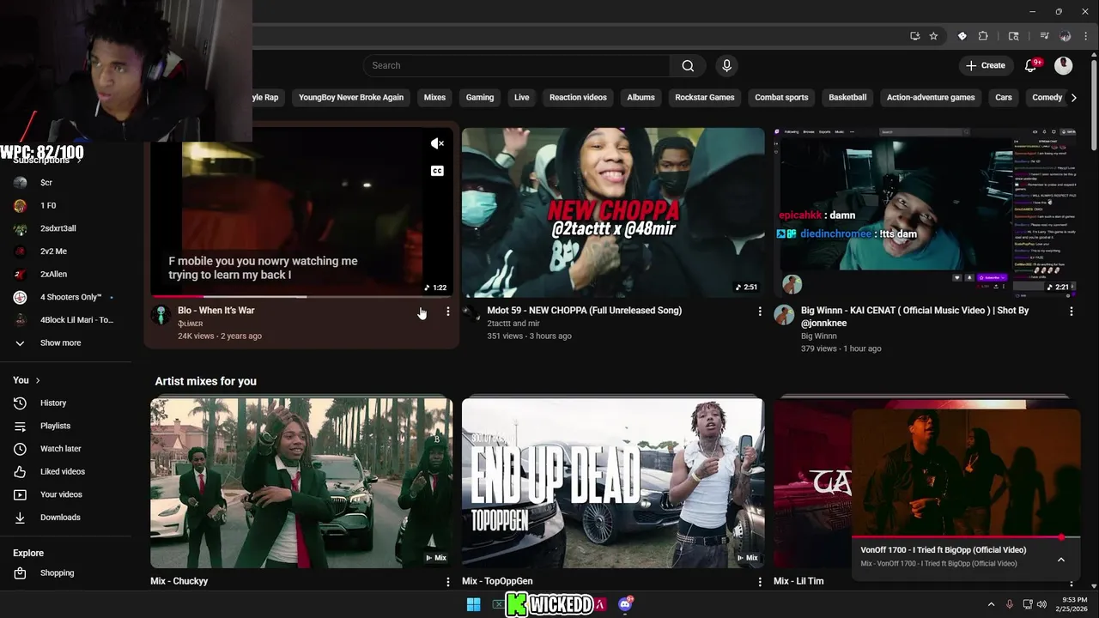
Task: Open Discord from the taskbar
Action: 625,604
